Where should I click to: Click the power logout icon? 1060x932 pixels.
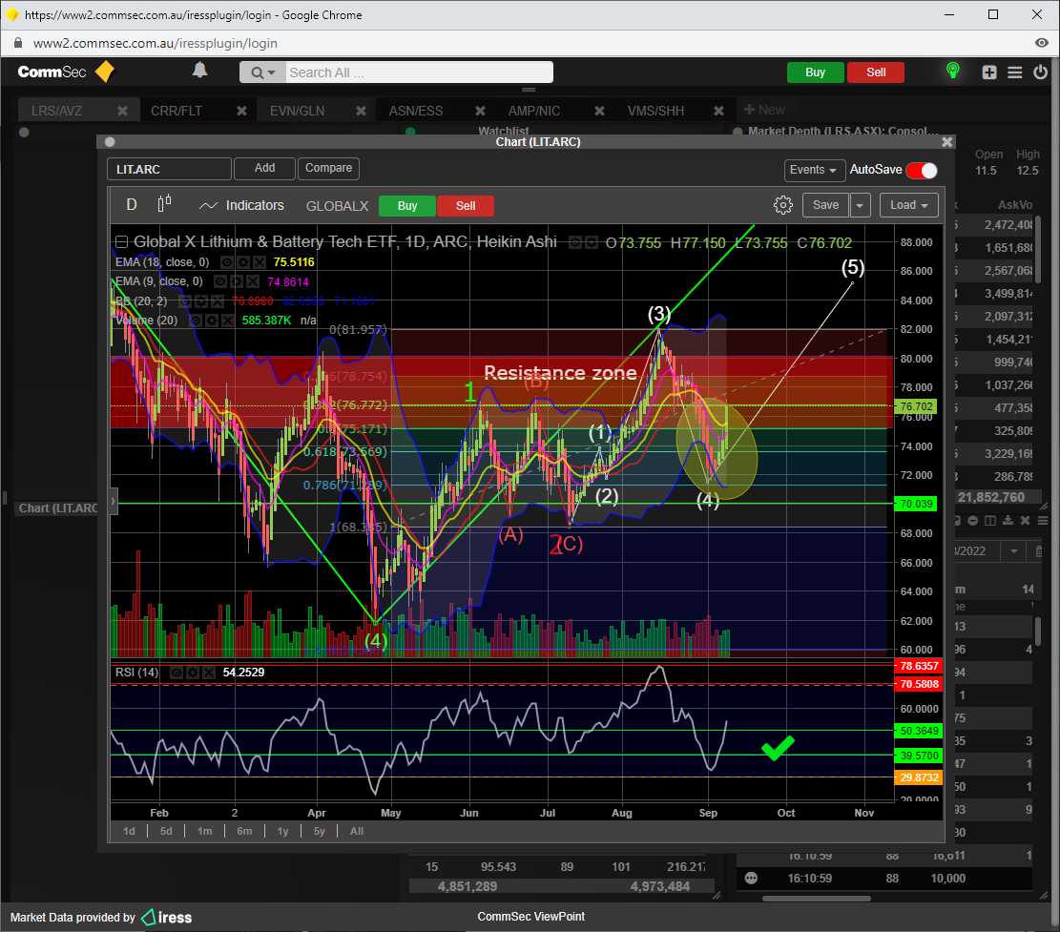coord(1040,72)
